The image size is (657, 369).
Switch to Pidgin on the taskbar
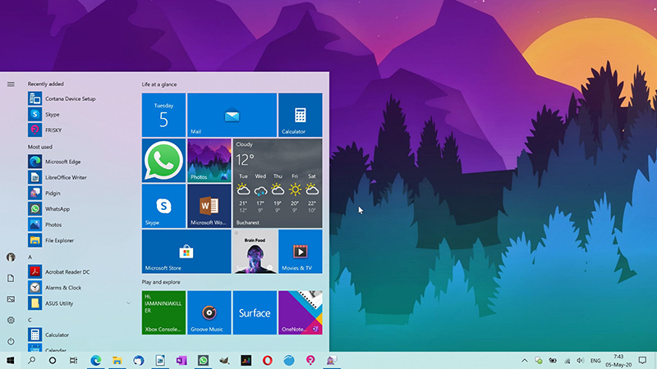click(332, 360)
